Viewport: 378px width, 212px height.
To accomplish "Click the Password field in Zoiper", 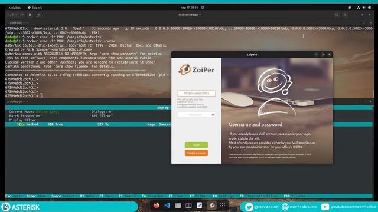I will tap(196, 115).
